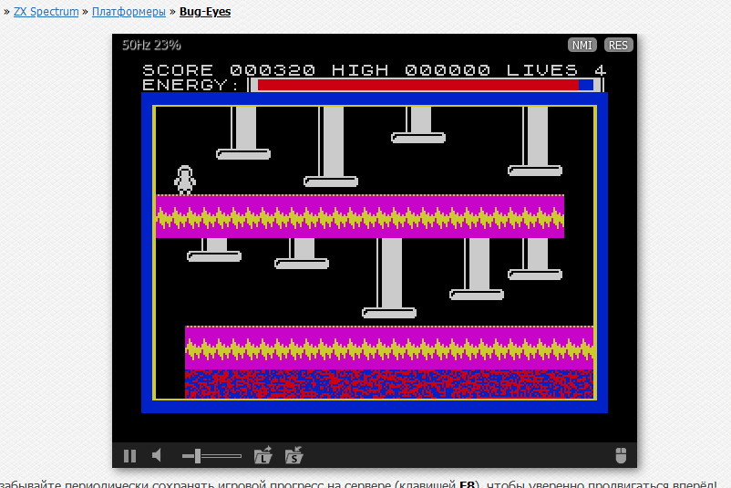
Task: Click the LIVES 4 counter
Action: click(x=556, y=70)
